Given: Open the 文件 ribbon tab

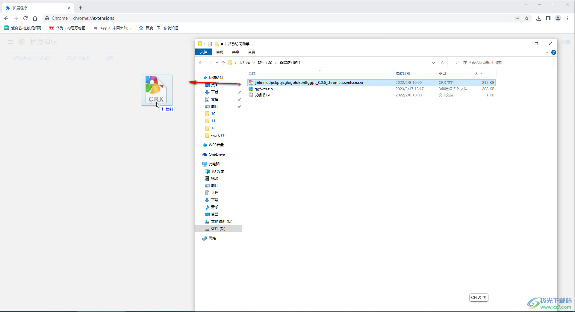Looking at the screenshot, I should [204, 52].
